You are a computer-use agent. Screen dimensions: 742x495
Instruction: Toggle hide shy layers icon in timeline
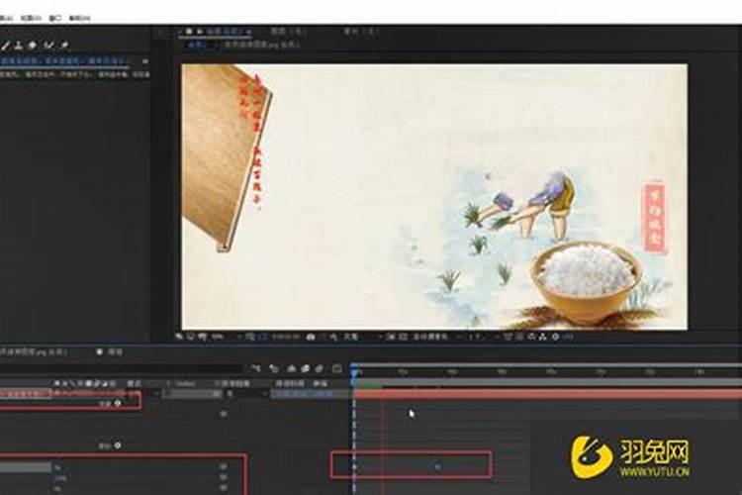292,368
